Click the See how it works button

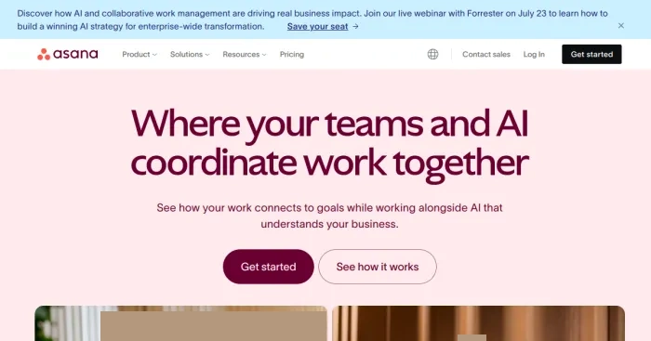(378, 267)
